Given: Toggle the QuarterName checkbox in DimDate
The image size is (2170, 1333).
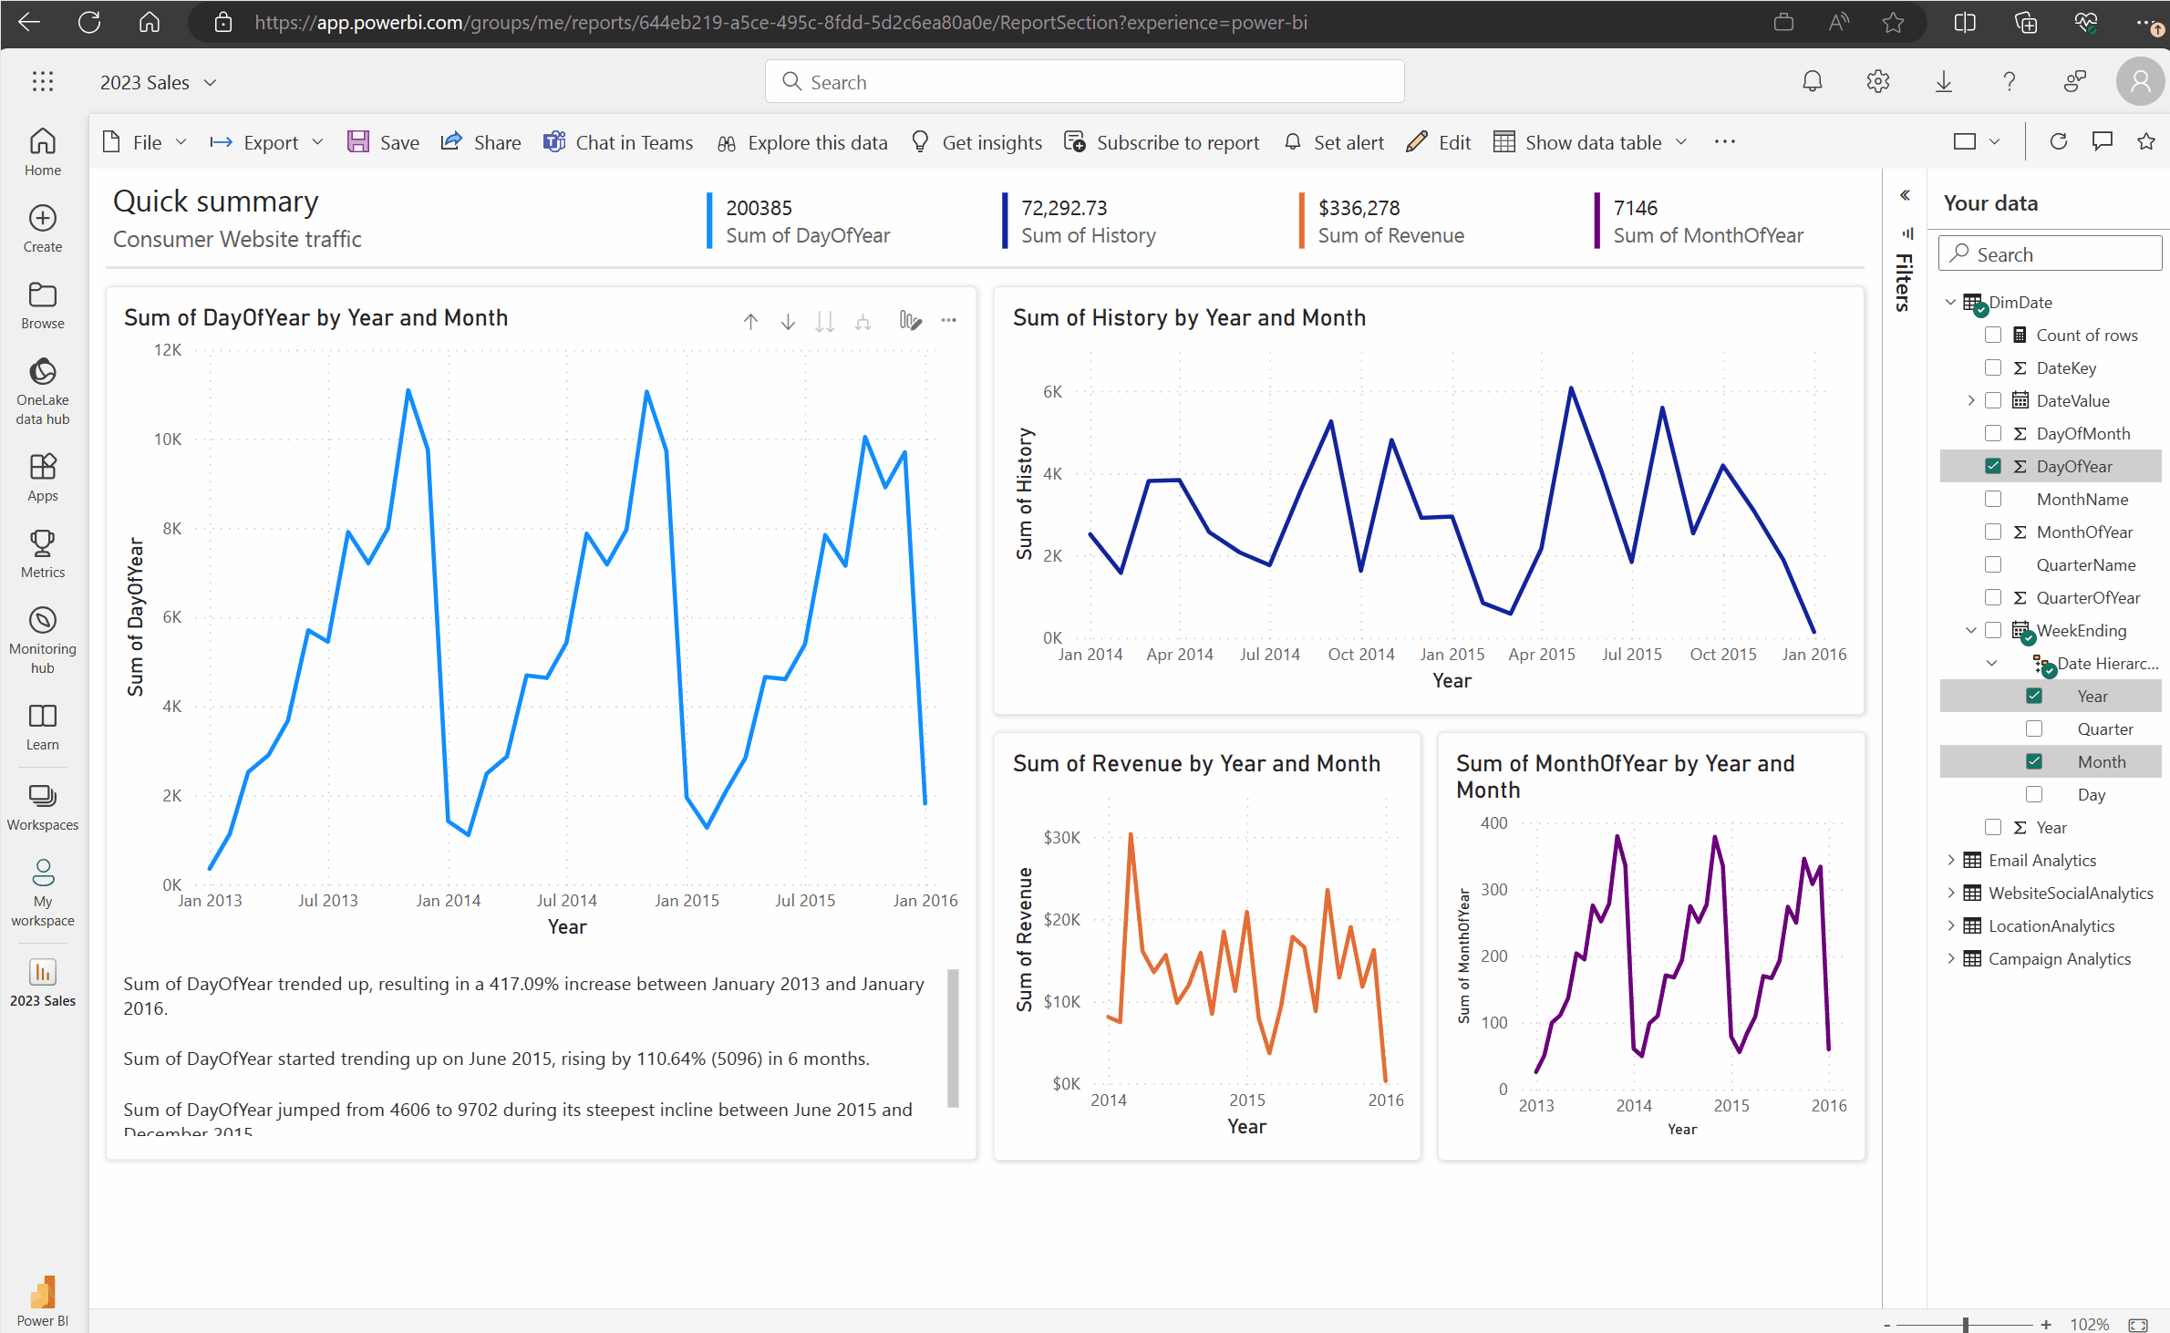Looking at the screenshot, I should pos(1990,564).
